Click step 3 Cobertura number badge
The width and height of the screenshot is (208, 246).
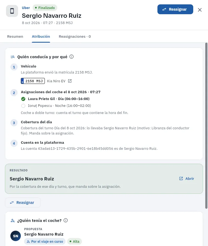14,123
